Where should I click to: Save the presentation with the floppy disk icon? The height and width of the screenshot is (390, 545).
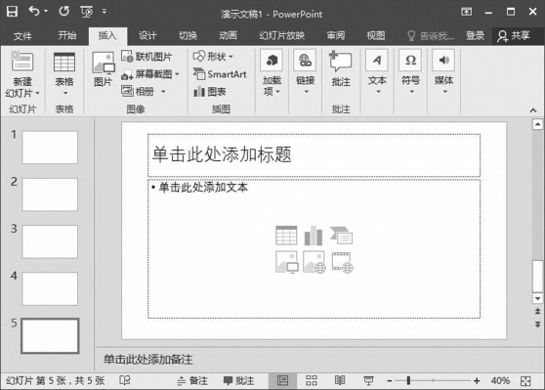(x=12, y=12)
